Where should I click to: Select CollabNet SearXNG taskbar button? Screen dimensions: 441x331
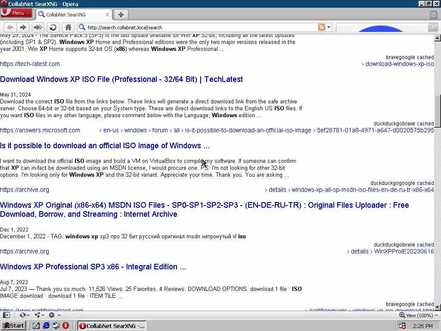click(x=112, y=326)
